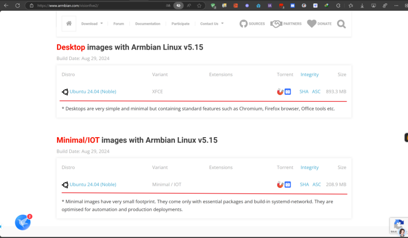The width and height of the screenshot is (408, 238).
Task: Click the Partners handshake icon
Action: 276,24
